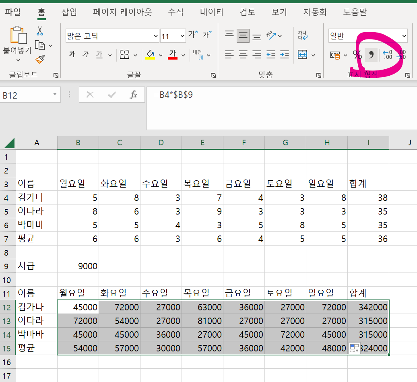417x382 pixels.
Task: Open the 보기 tab
Action: tap(279, 12)
